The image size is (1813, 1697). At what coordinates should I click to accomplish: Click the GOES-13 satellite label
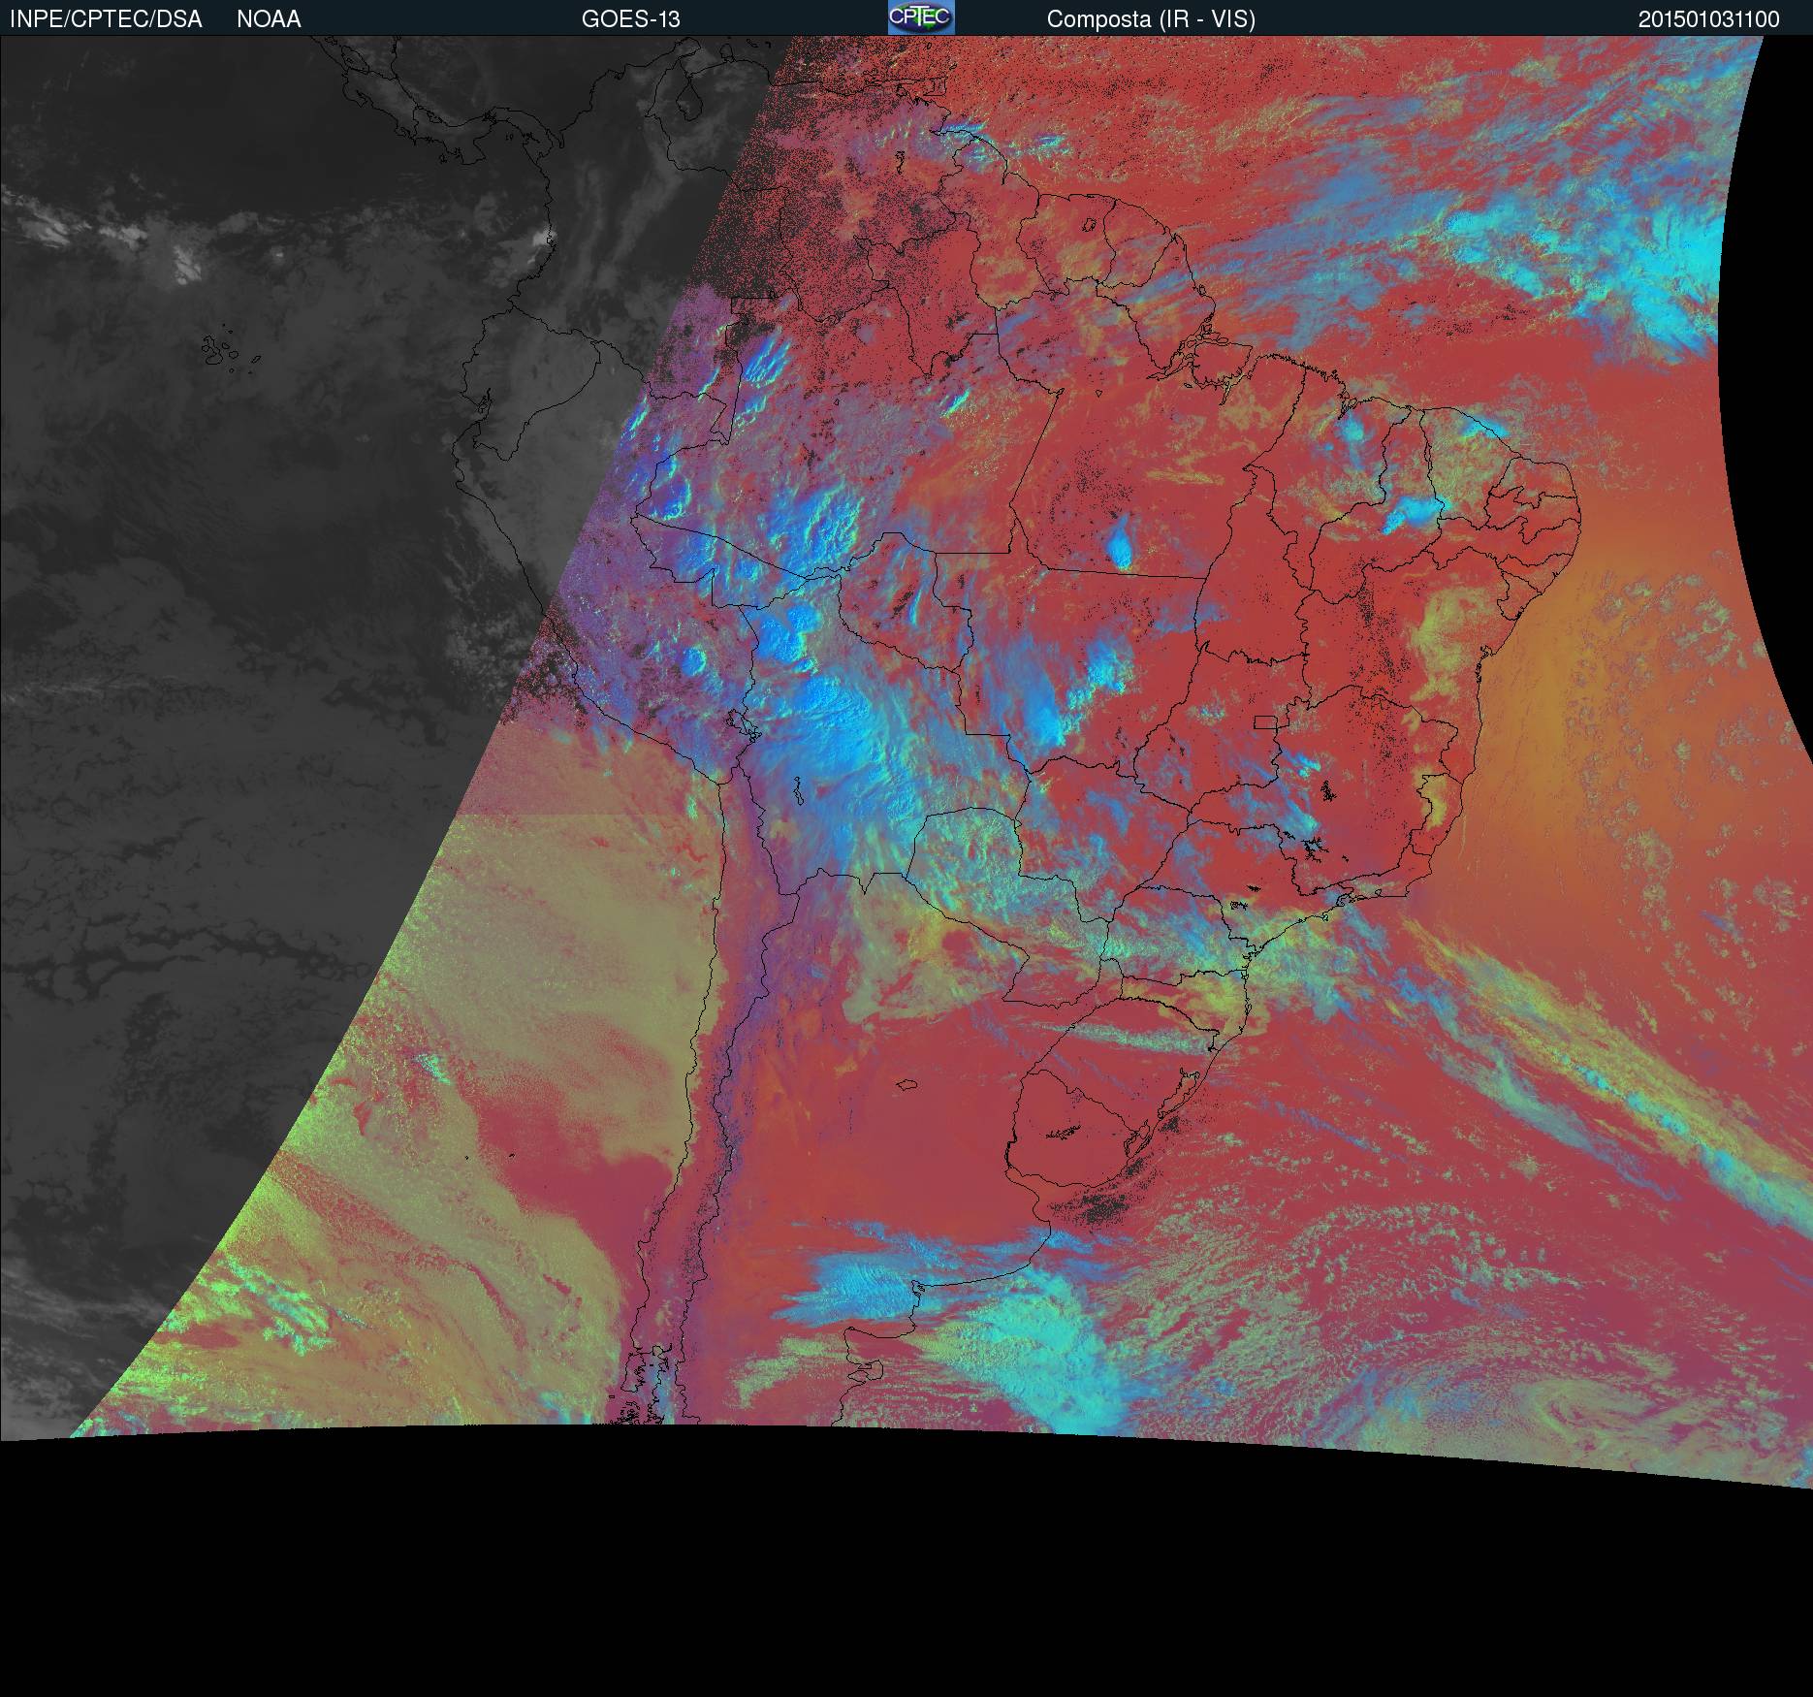631,19
